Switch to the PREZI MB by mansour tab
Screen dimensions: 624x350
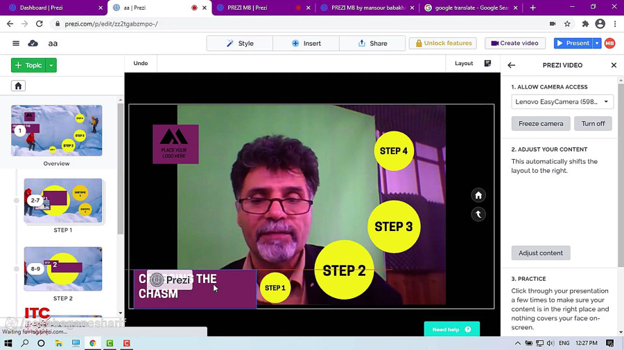[x=368, y=8]
